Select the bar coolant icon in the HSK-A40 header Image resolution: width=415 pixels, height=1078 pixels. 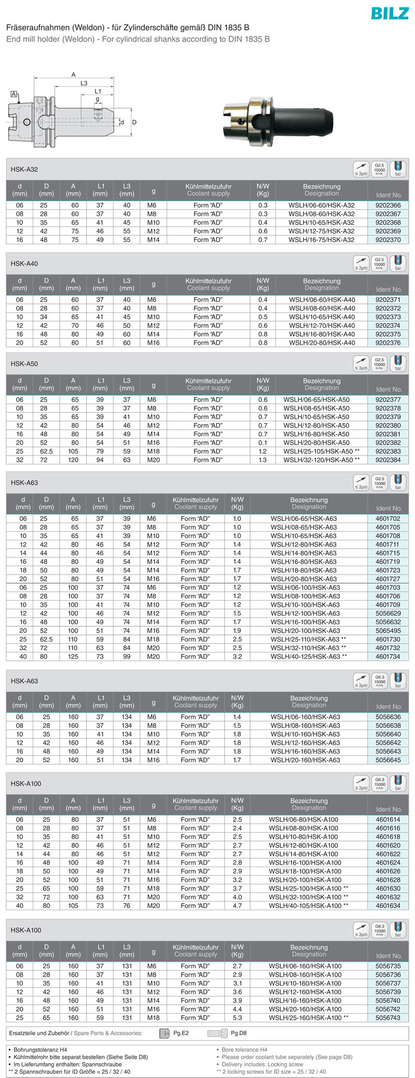pyautogui.click(x=398, y=264)
